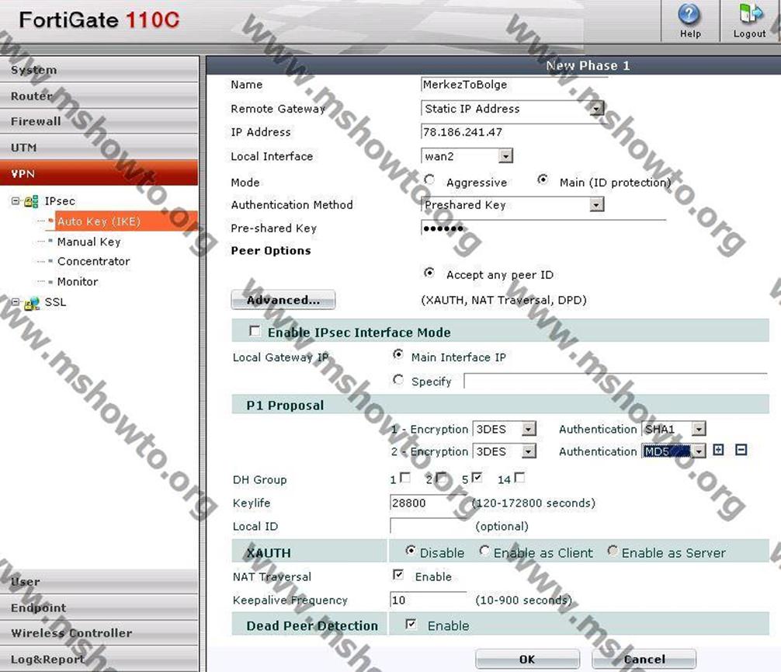Open the Log&Report menu section
Image resolution: width=781 pixels, height=672 pixels.
[99, 659]
